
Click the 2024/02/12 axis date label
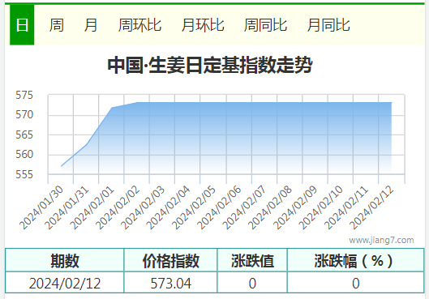[x=371, y=207]
